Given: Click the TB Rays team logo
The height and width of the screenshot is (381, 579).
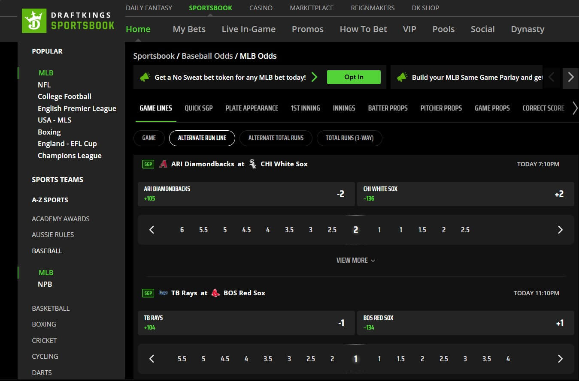Looking at the screenshot, I should [163, 293].
